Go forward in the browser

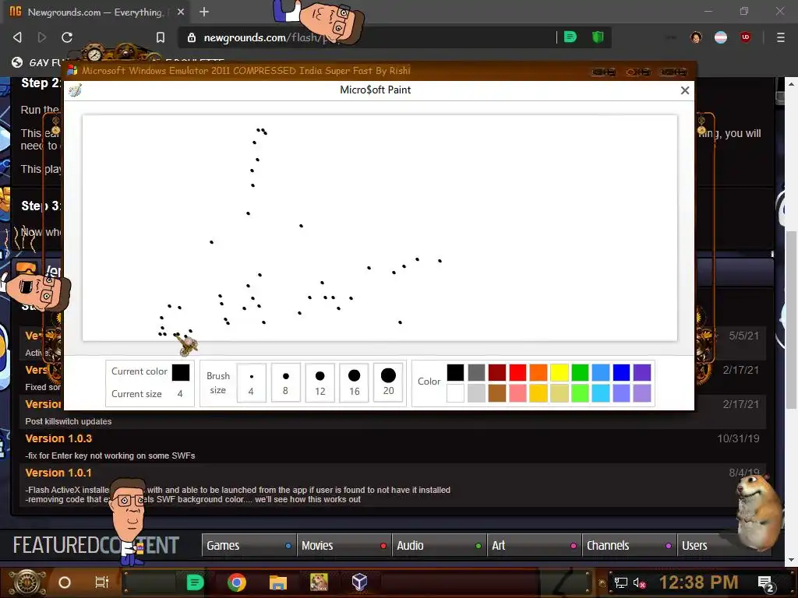click(42, 37)
